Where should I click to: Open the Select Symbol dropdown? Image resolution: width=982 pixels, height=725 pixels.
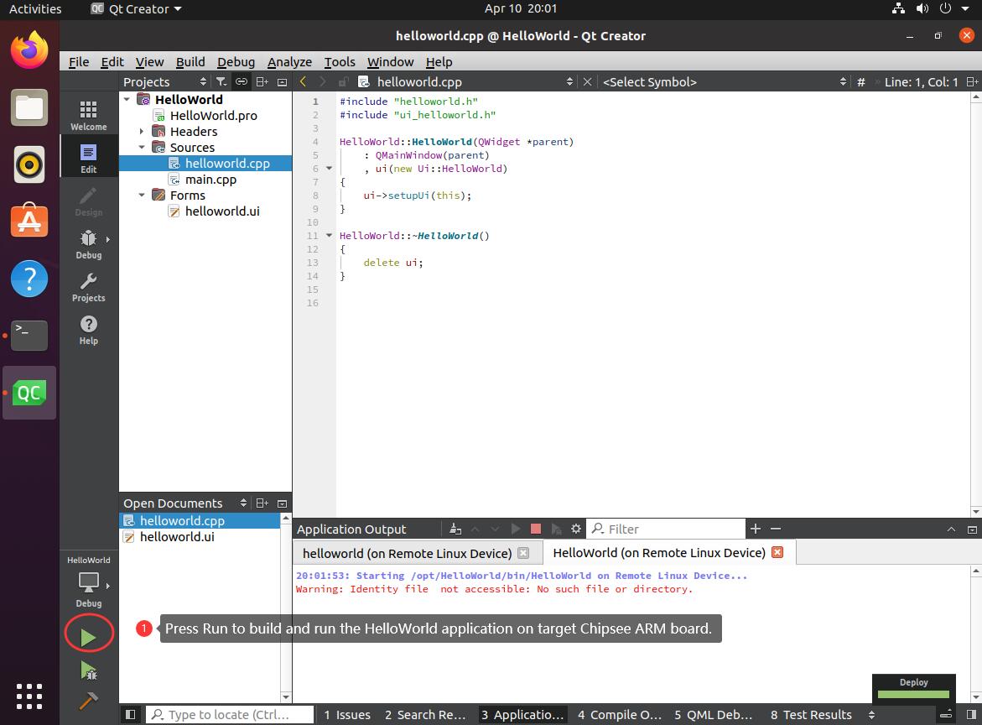tap(724, 81)
